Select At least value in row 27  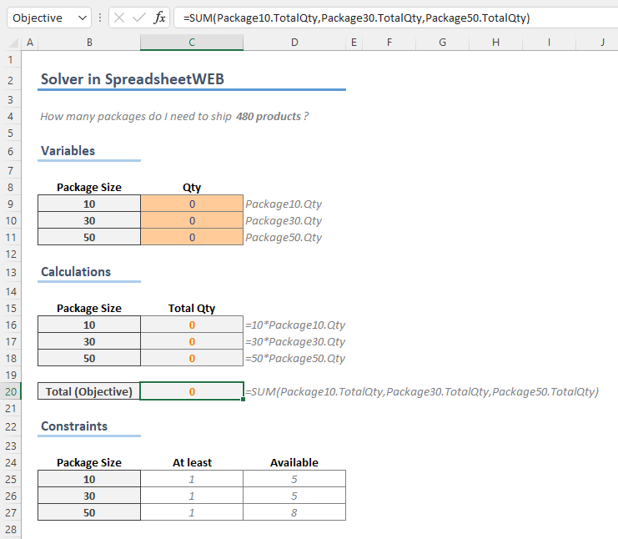click(x=192, y=512)
